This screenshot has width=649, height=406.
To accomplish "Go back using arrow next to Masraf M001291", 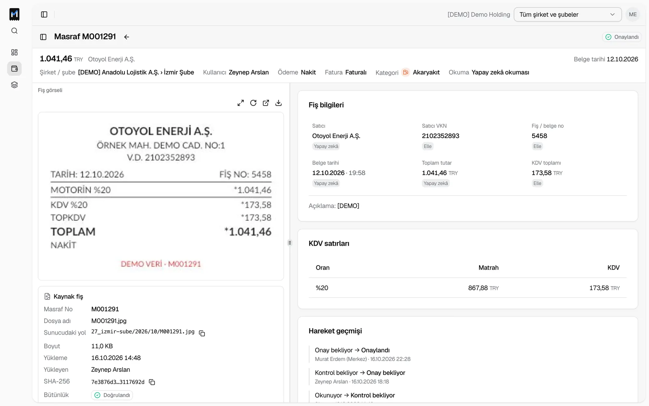I will pos(127,37).
